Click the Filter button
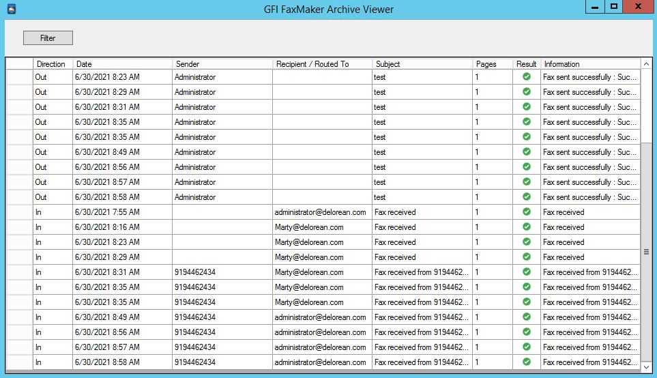The height and width of the screenshot is (378, 657). point(48,38)
